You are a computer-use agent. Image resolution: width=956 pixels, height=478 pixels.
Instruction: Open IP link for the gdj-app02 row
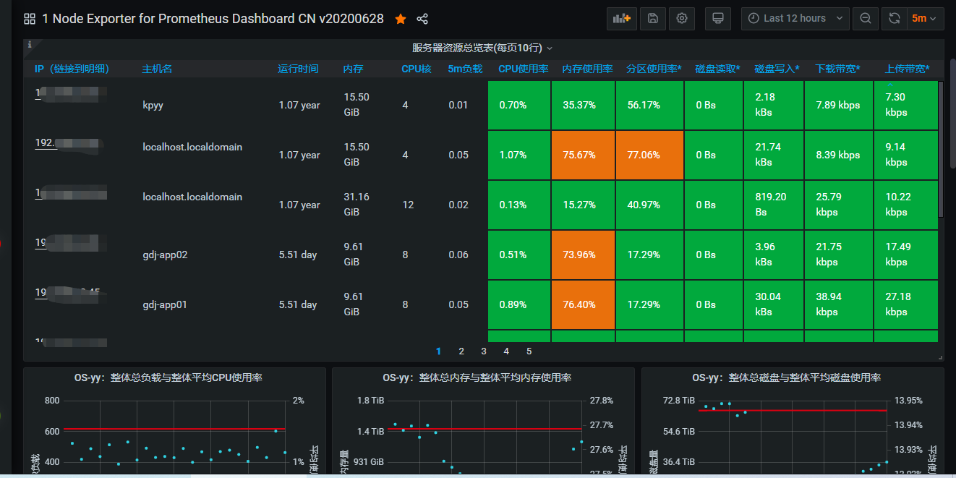[71, 242]
